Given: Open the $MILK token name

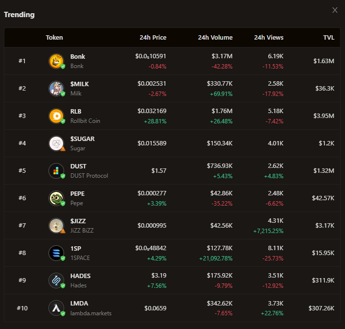Looking at the screenshot, I should click(x=79, y=84).
